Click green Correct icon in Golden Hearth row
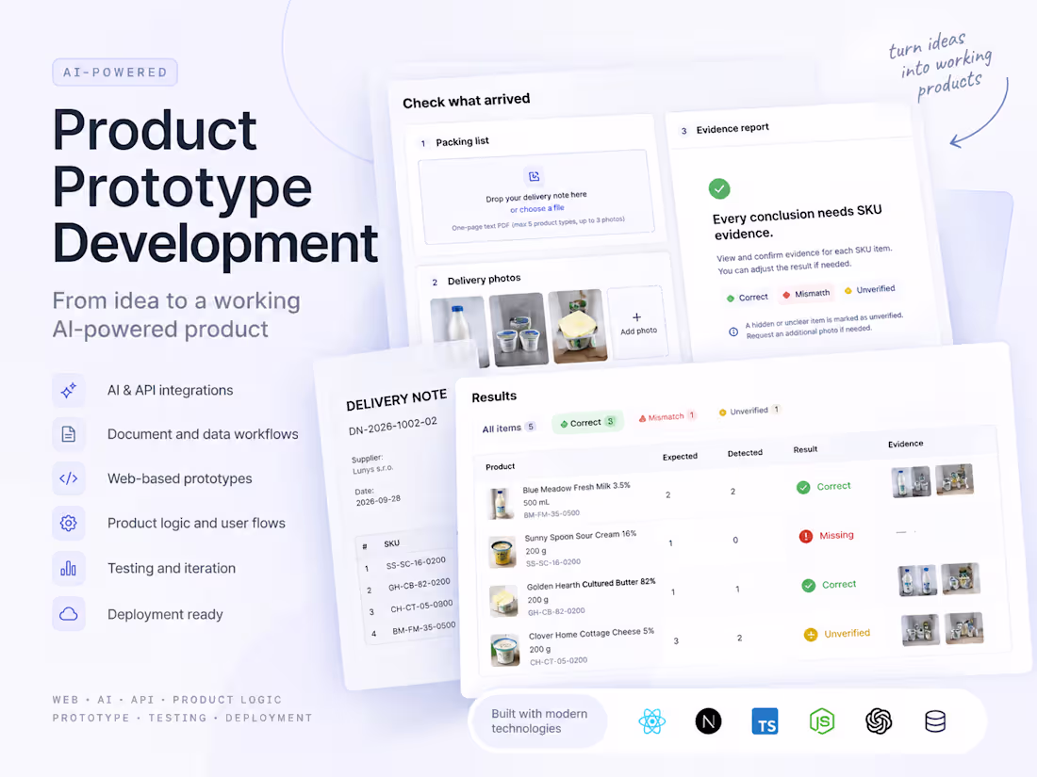Screen dimensions: 1037x777 pyautogui.click(x=809, y=586)
